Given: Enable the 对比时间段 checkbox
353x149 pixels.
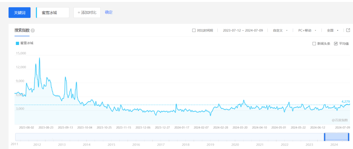Looking at the screenshot, I should (194, 30).
